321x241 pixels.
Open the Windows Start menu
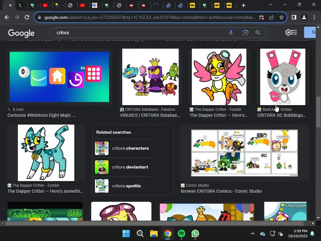126,233
